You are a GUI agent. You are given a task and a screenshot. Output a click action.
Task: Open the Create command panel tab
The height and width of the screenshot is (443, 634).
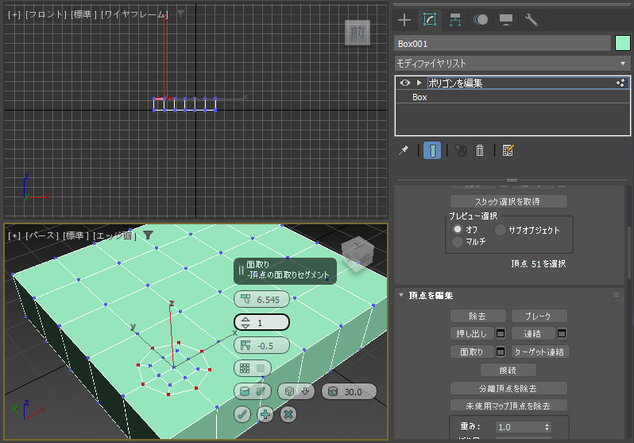[x=404, y=19]
